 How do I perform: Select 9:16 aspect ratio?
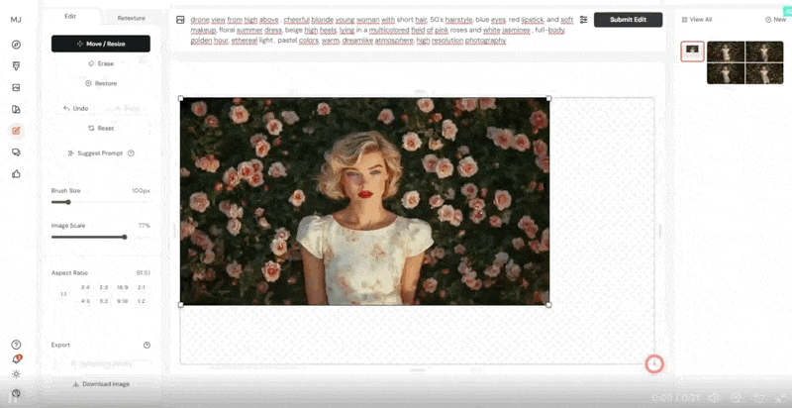(122, 301)
